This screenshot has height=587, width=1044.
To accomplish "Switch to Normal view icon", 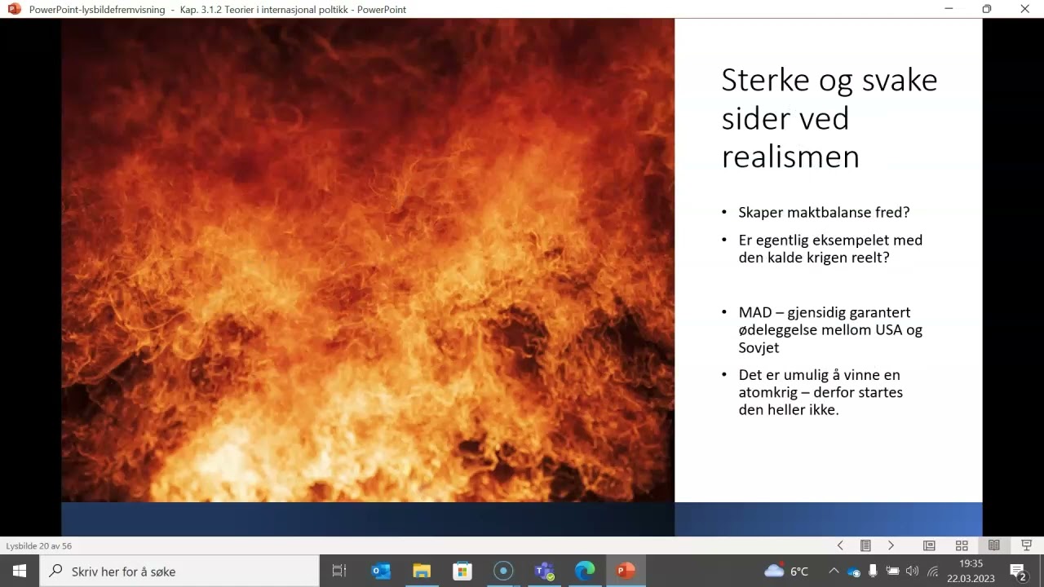I will 929,545.
